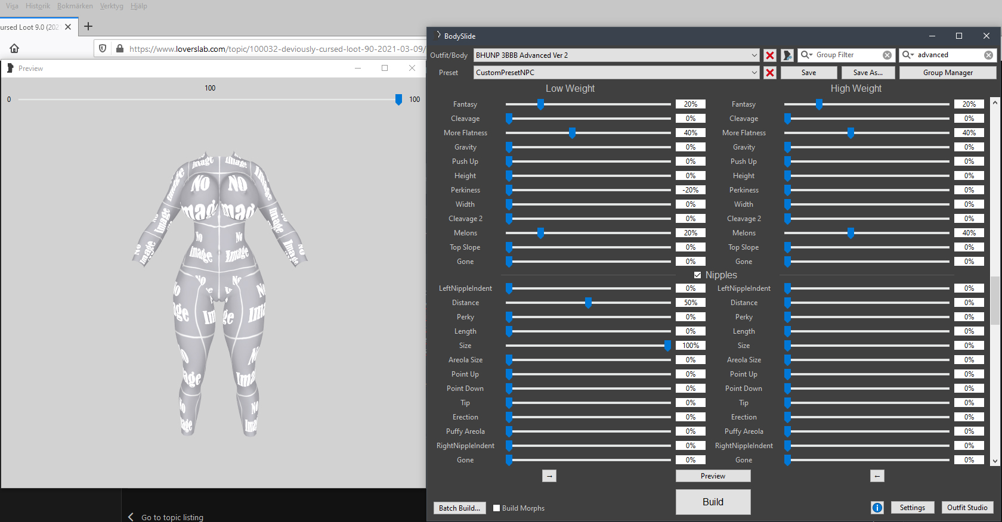Viewport: 1002px width, 522px height.
Task: Edit Low Weight Melons percentage field
Action: click(x=691, y=233)
